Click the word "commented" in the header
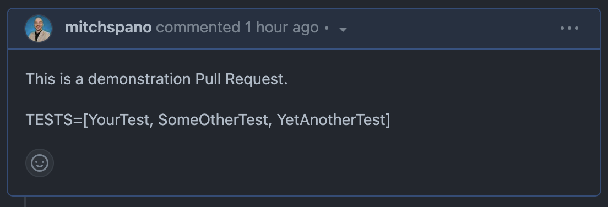 click(198, 28)
